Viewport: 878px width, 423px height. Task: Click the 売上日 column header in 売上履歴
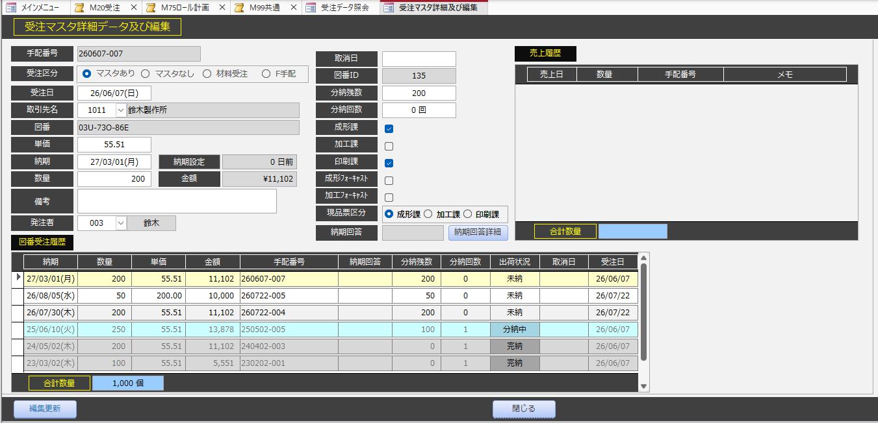pos(552,75)
